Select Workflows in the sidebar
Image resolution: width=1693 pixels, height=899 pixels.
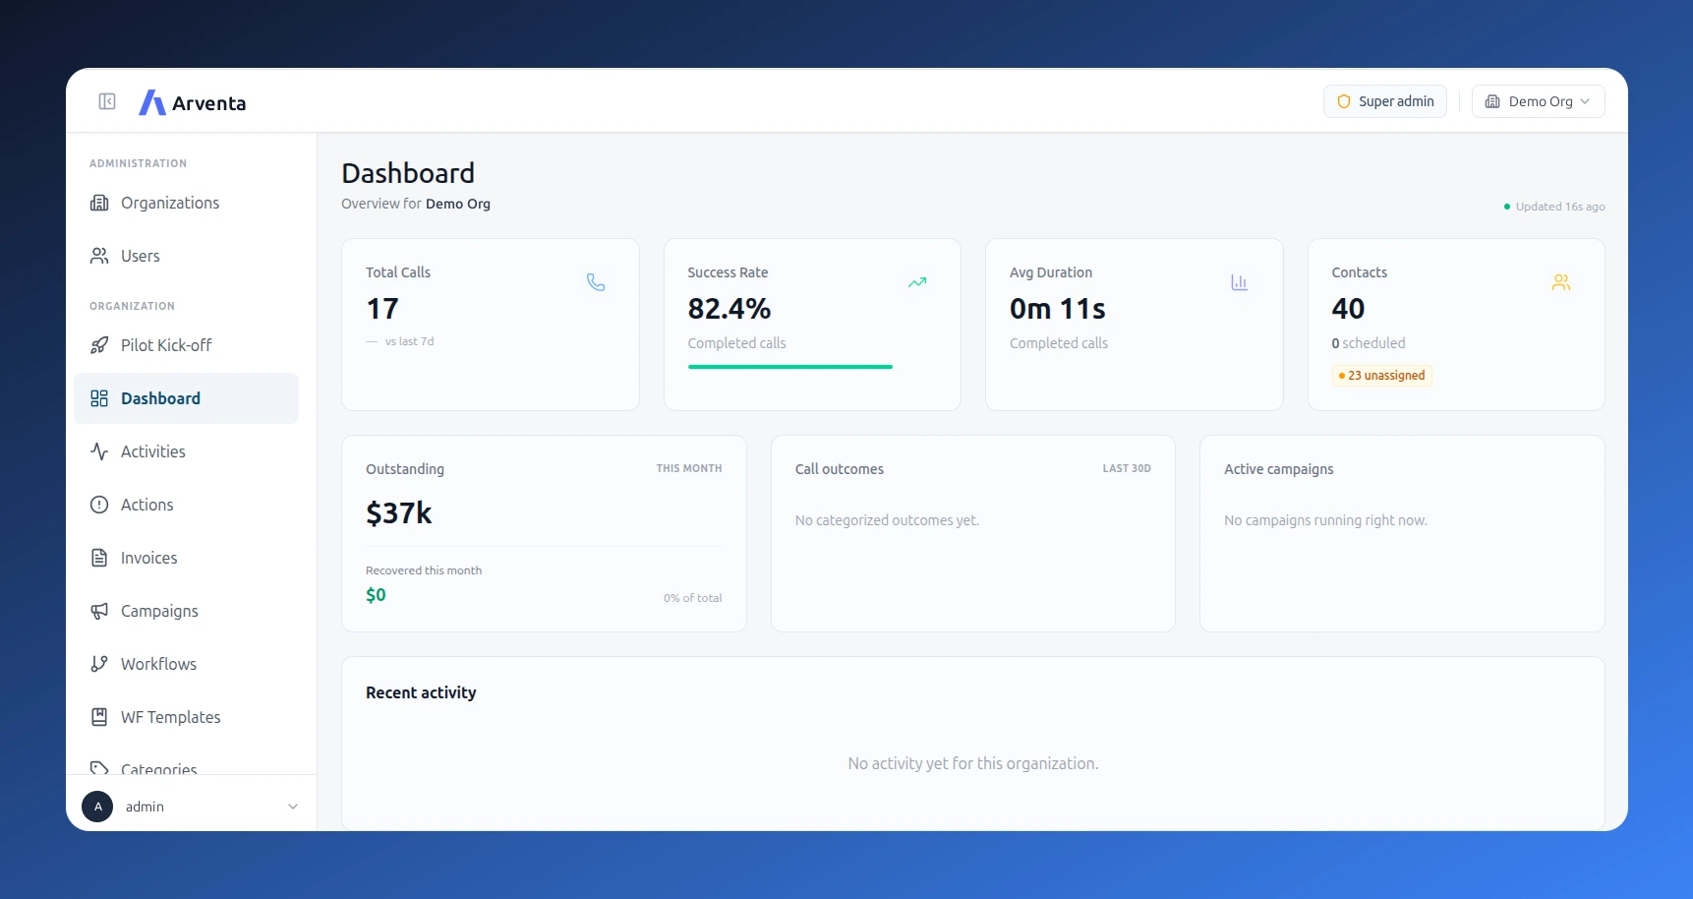coord(187,664)
